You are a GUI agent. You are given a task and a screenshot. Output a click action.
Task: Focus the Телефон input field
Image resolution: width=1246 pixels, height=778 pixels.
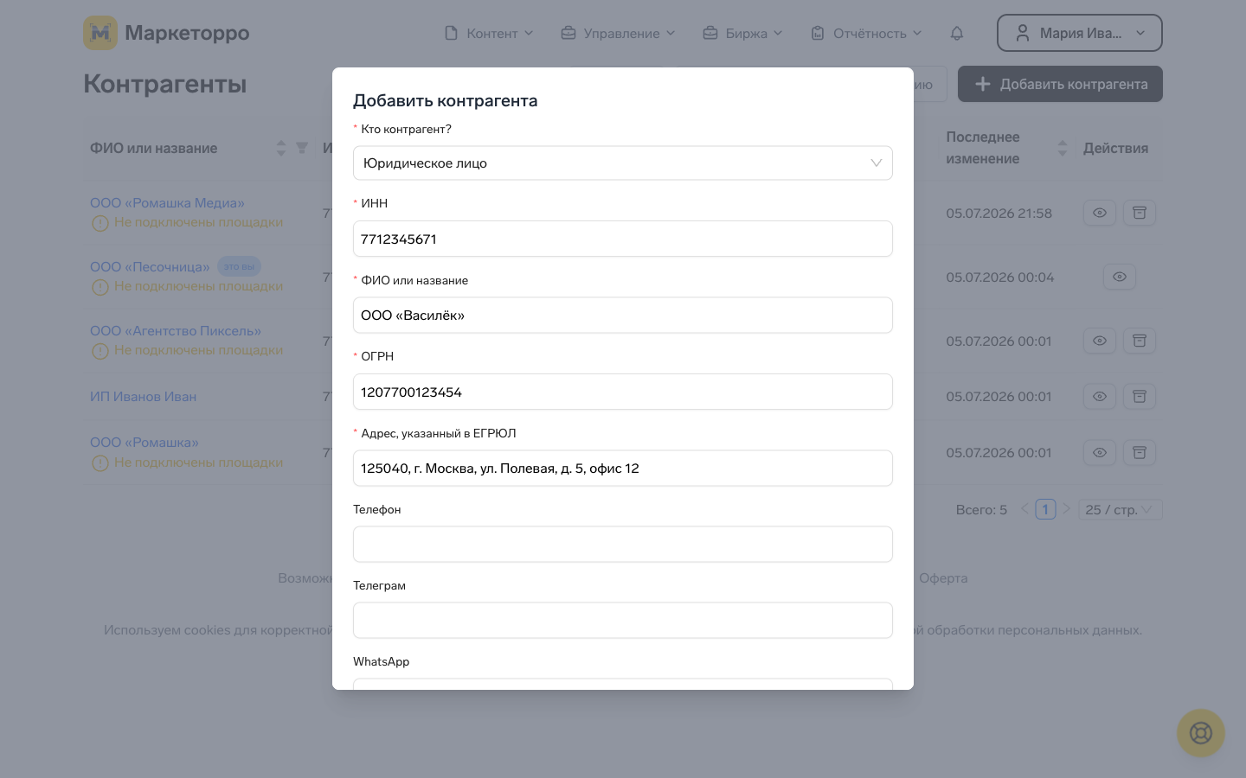click(623, 545)
